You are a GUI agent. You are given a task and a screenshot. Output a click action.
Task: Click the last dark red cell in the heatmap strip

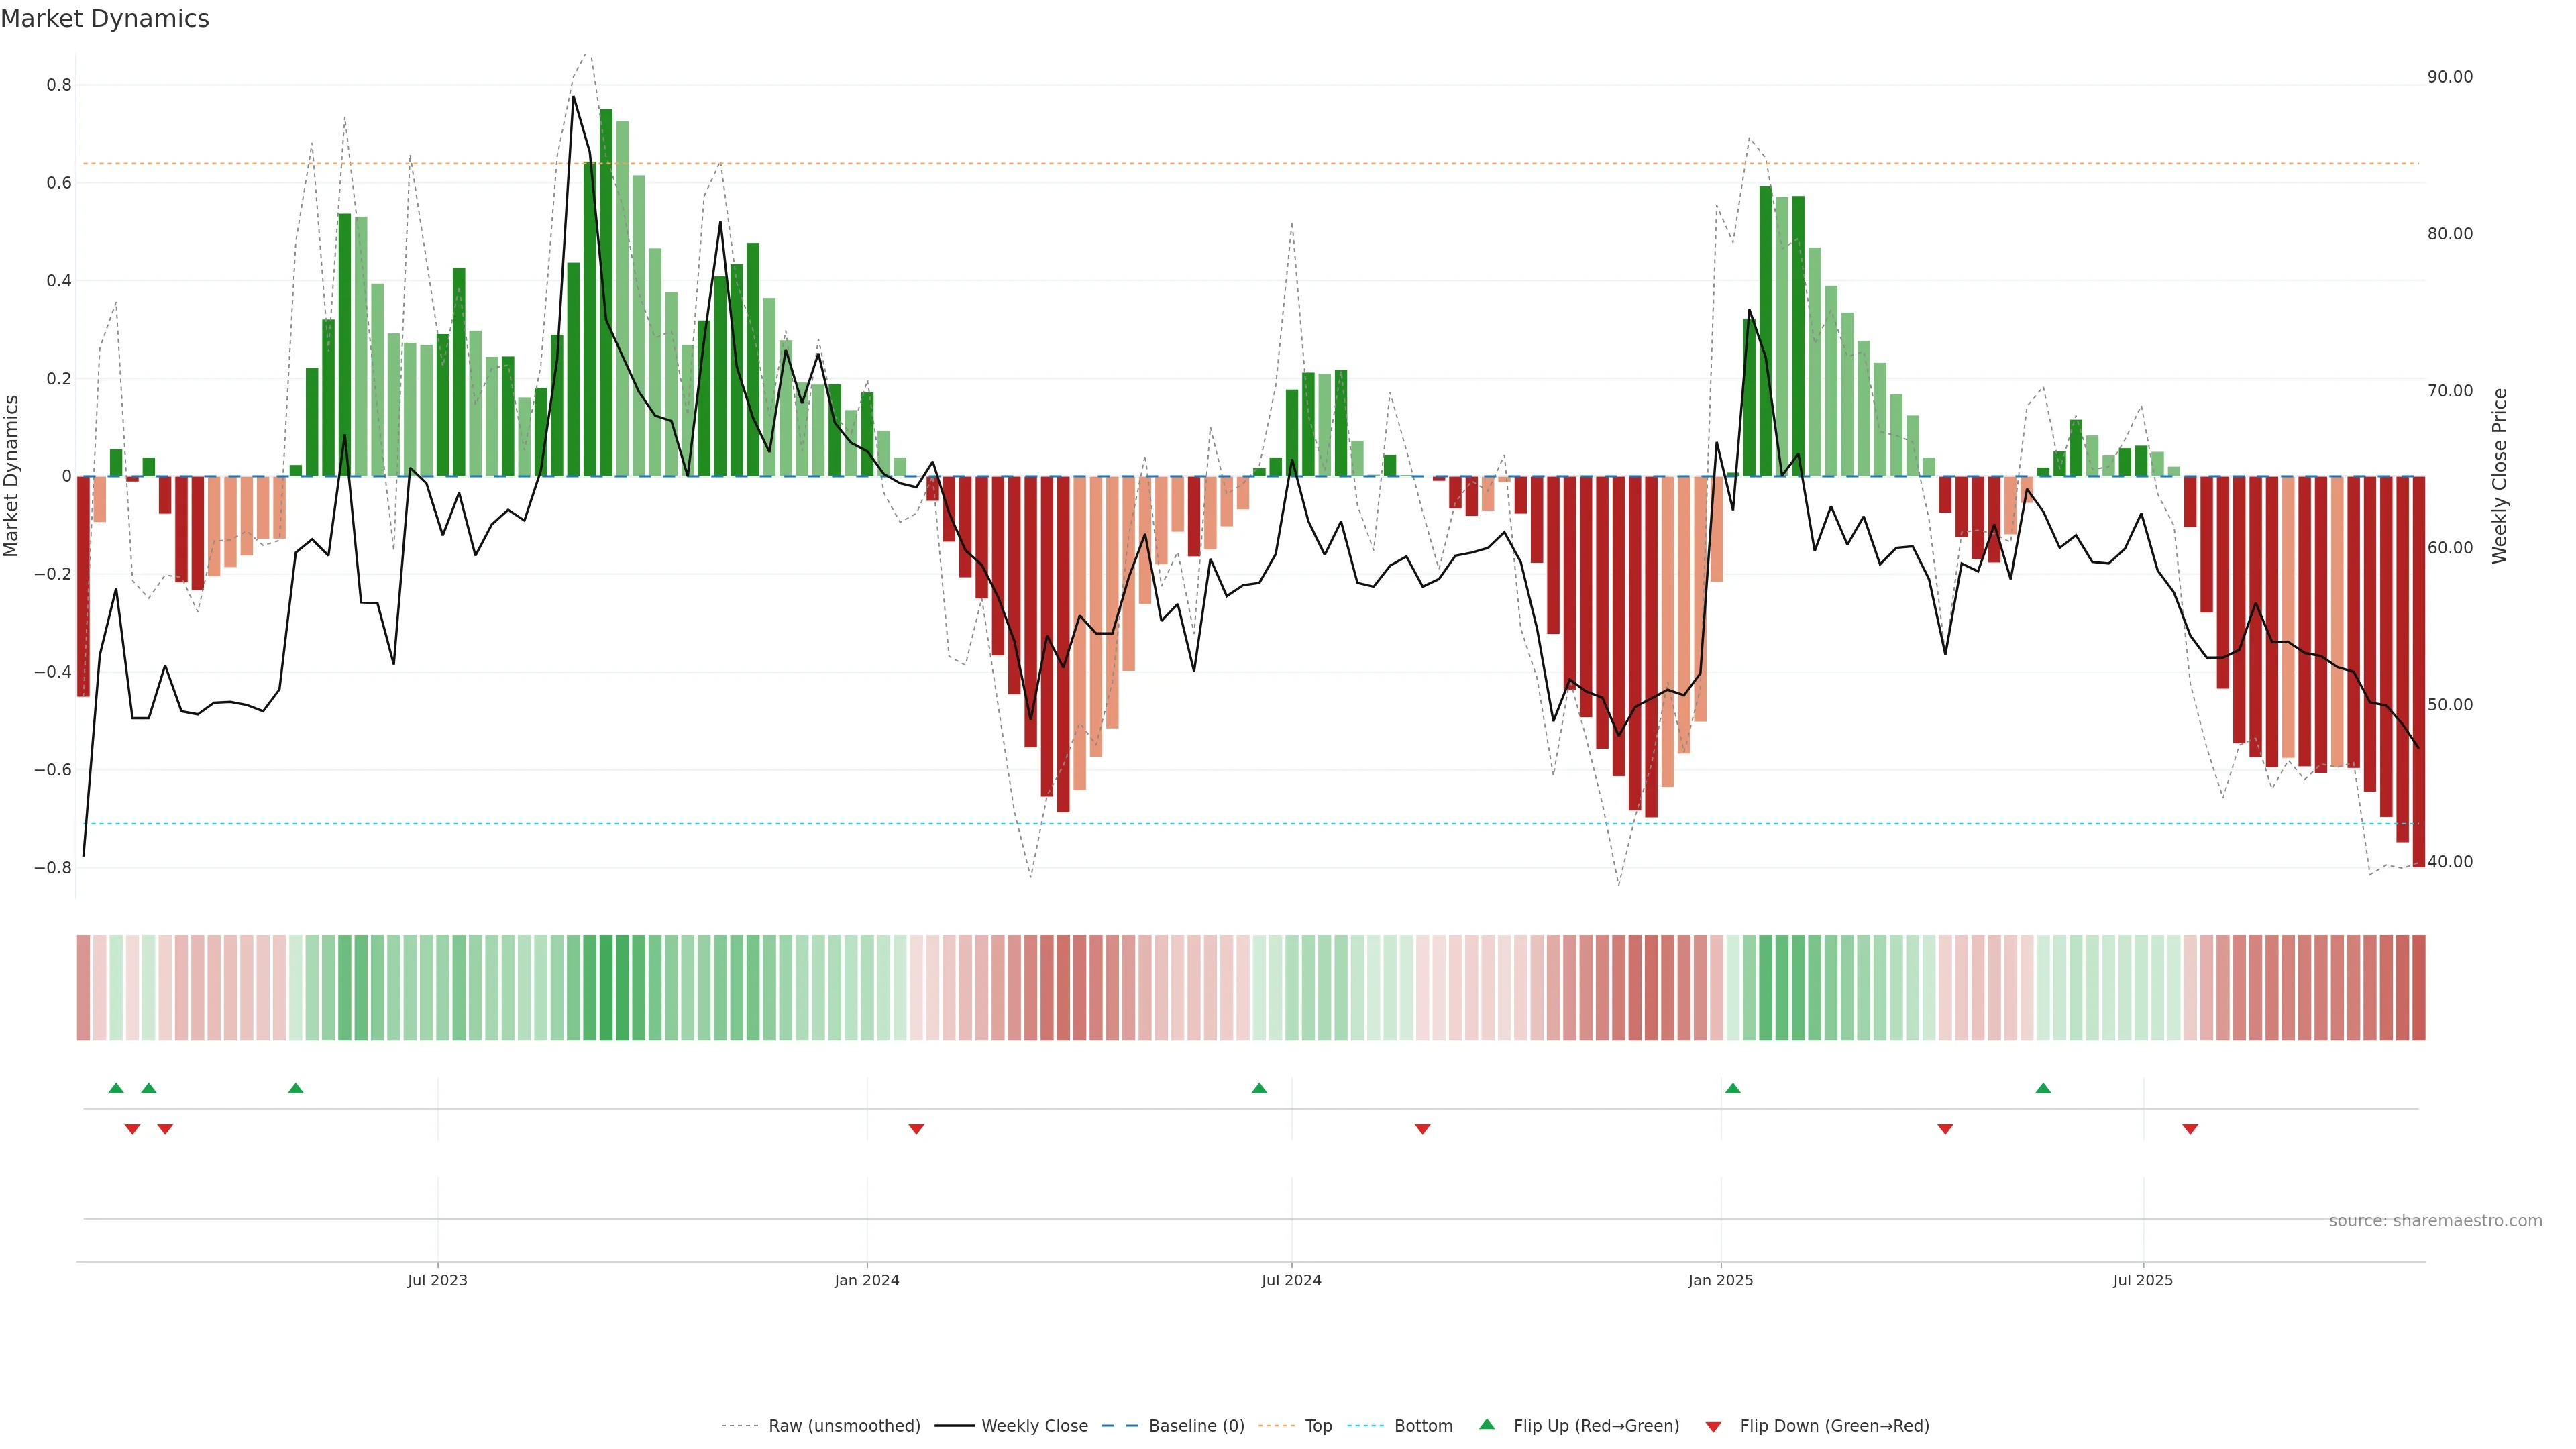pyautogui.click(x=2418, y=988)
